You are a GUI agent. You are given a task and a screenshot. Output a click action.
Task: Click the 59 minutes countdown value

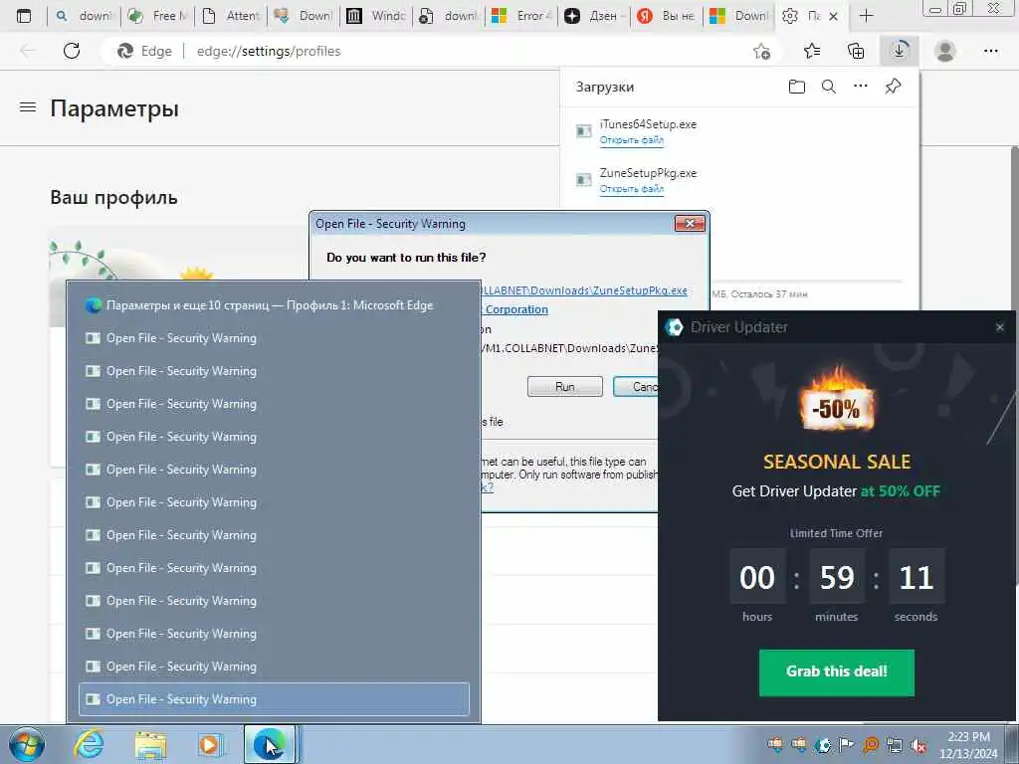click(x=836, y=577)
